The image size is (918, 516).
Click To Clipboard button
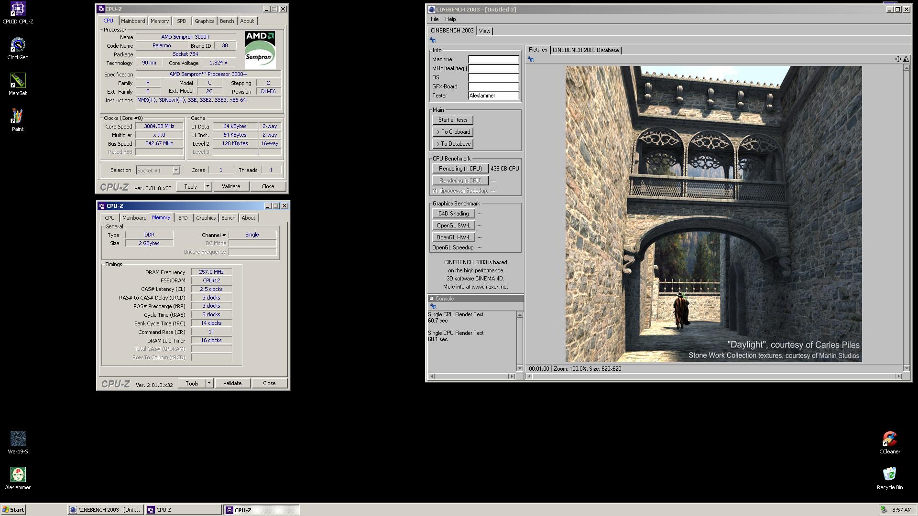pyautogui.click(x=453, y=132)
